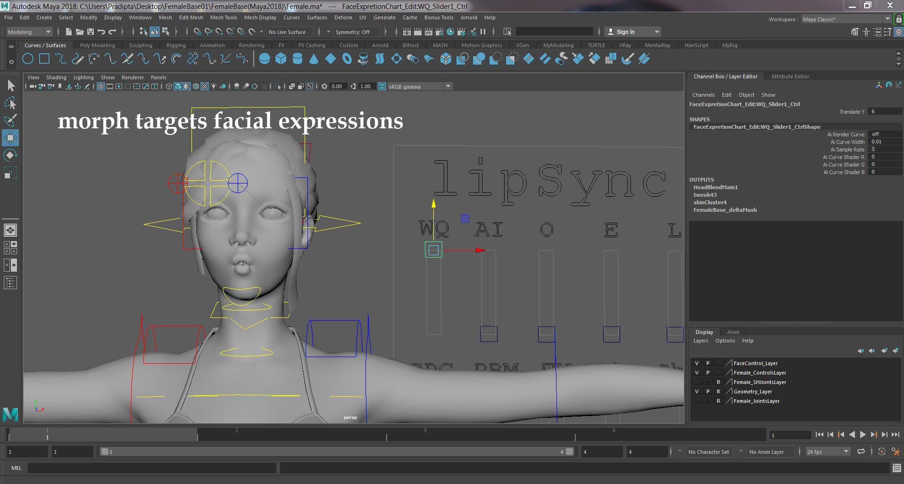Open the viewport Shading menu
The width and height of the screenshot is (904, 484).
pyautogui.click(x=56, y=77)
